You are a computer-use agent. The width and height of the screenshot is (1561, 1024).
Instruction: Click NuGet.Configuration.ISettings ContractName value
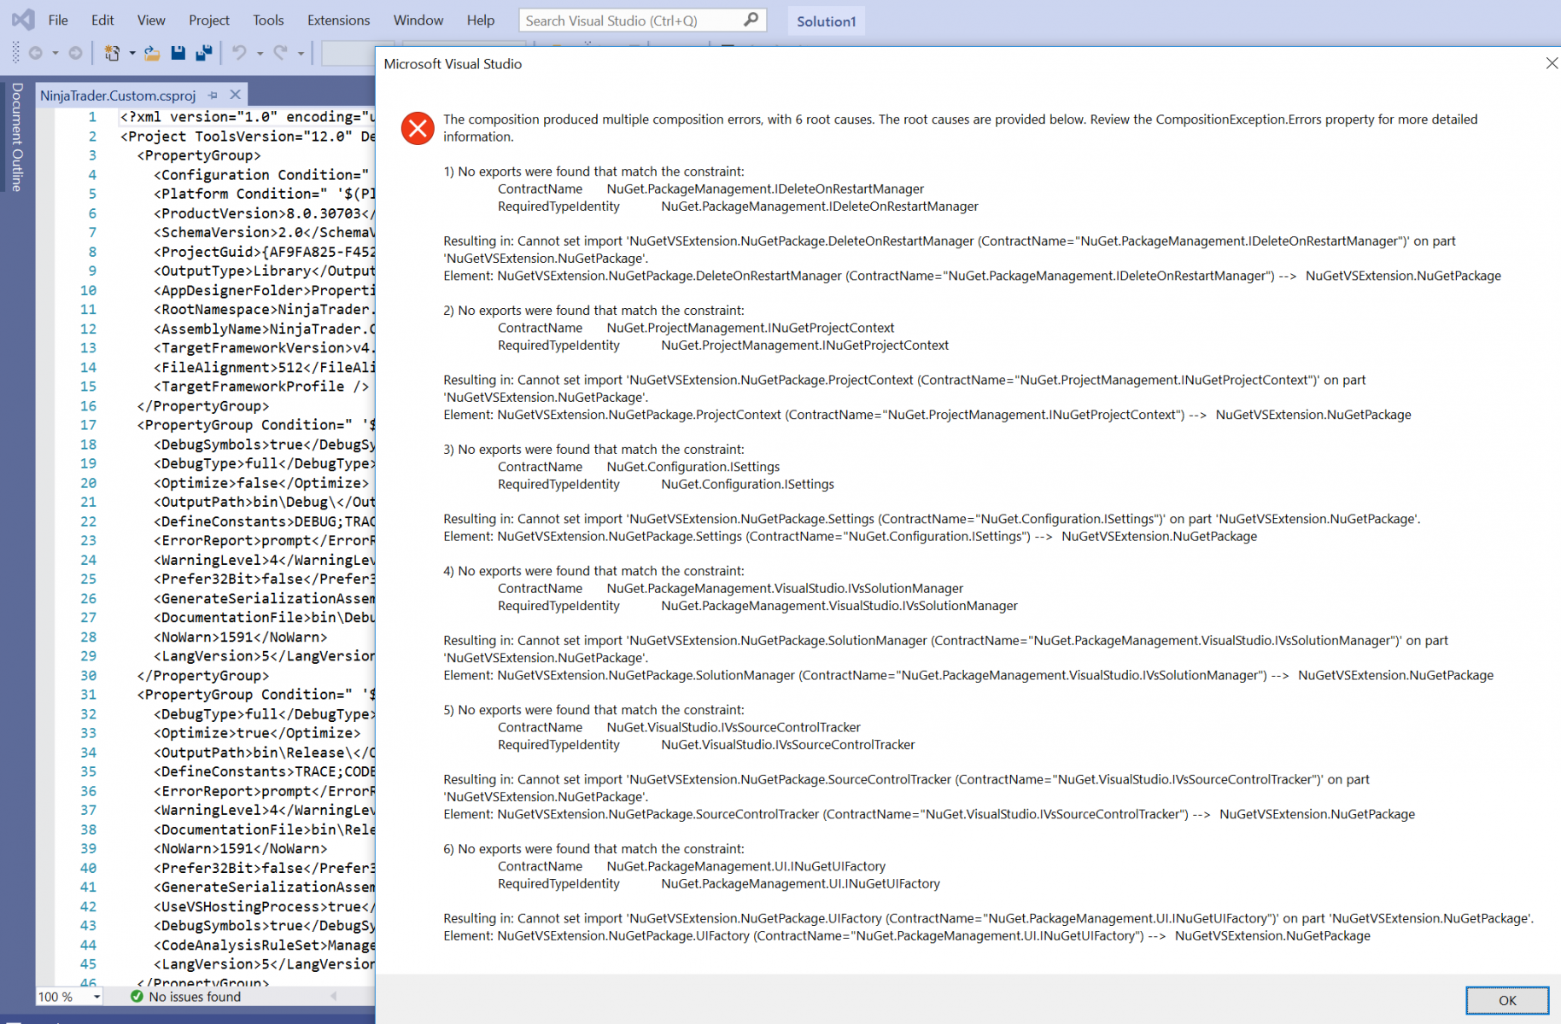pyautogui.click(x=693, y=467)
